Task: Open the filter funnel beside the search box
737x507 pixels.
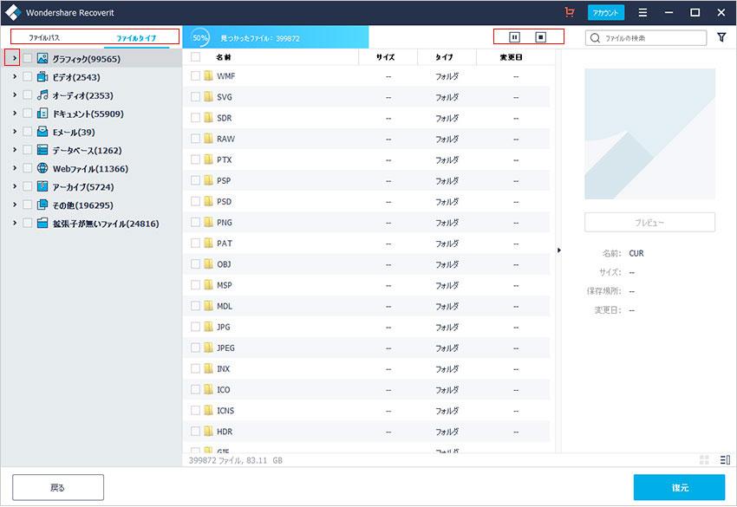Action: 722,37
